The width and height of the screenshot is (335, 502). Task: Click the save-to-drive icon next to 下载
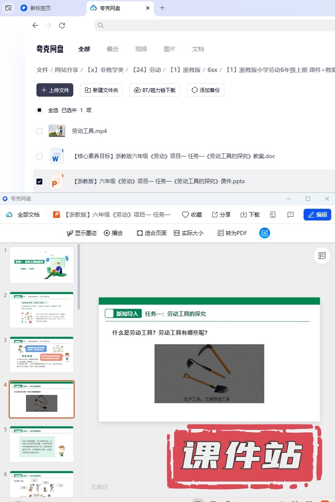tap(273, 215)
